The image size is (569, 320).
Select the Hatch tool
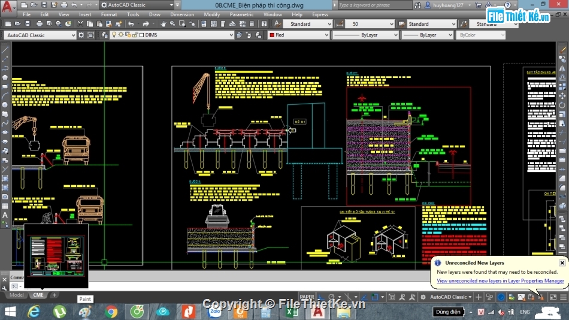click(5, 179)
